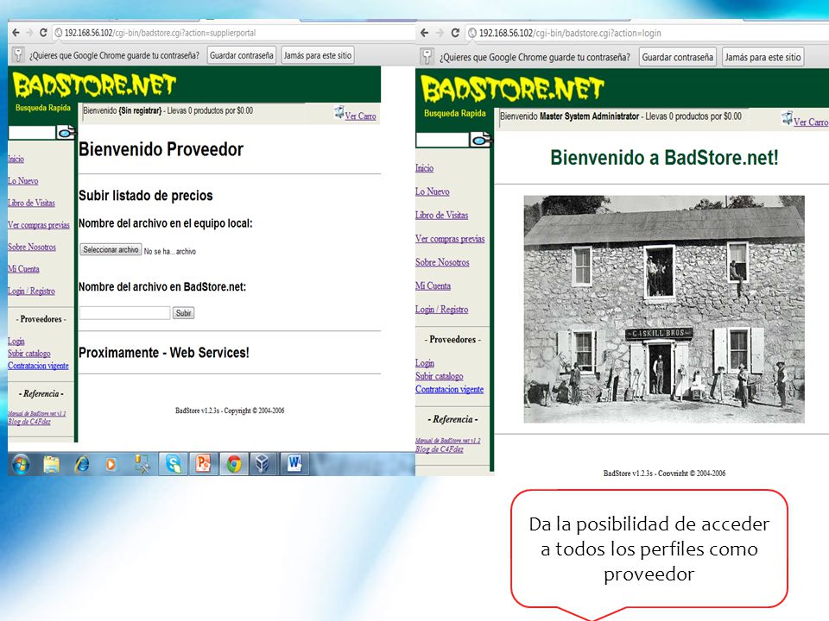Click Guardar contraseña in the left window
The image size is (829, 621).
[x=242, y=55]
